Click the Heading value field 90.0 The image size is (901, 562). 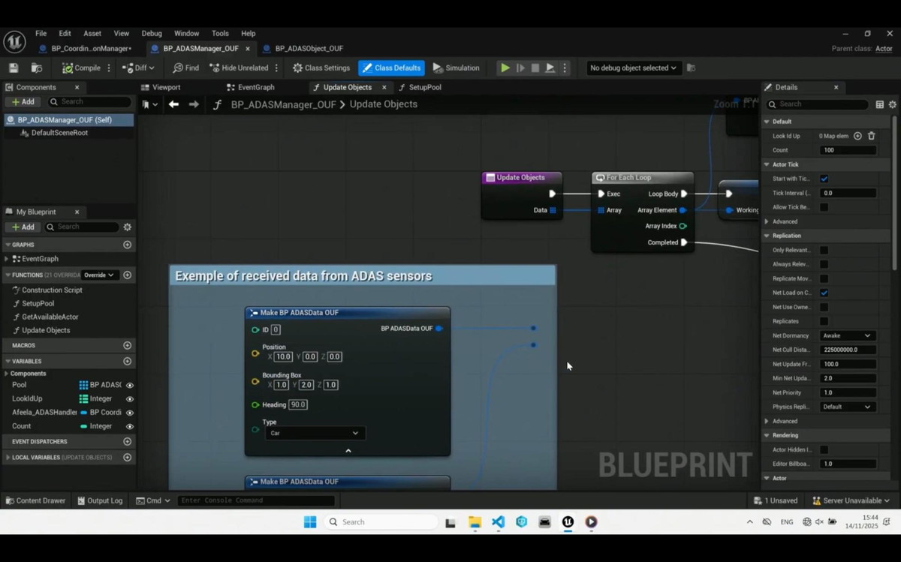[x=298, y=404]
